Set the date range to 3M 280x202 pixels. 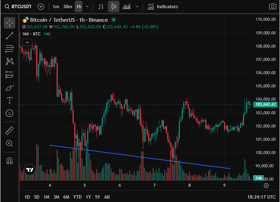(56, 197)
